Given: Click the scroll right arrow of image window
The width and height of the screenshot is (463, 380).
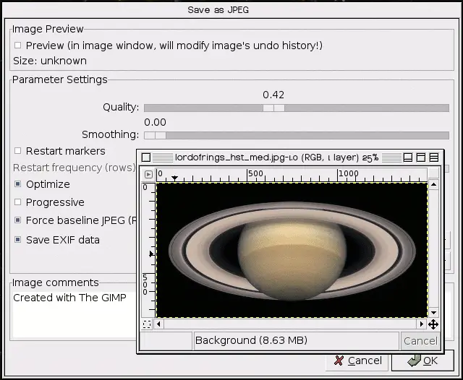Looking at the screenshot, I should coord(422,324).
